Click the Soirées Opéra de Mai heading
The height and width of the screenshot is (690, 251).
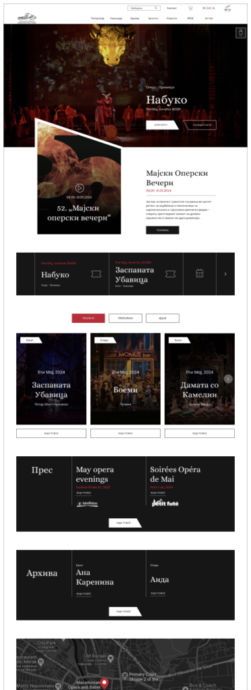[175, 474]
